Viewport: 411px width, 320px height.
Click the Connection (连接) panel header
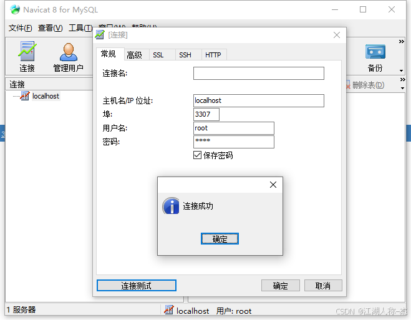pyautogui.click(x=49, y=84)
